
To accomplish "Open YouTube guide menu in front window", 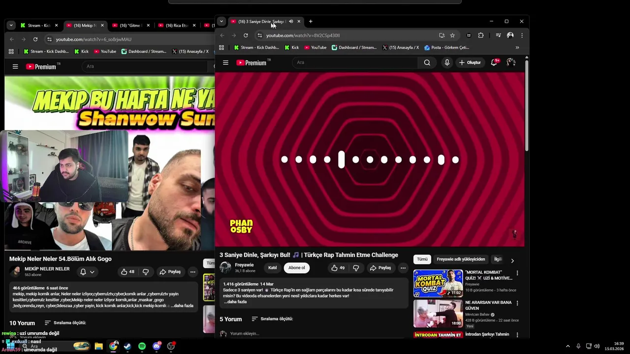I will pos(225,62).
